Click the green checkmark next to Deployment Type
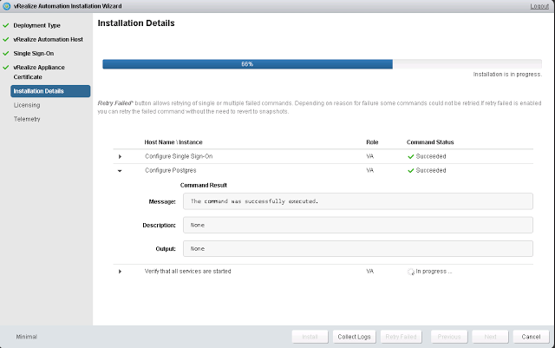Viewport: 555px width, 348px height. coord(6,25)
